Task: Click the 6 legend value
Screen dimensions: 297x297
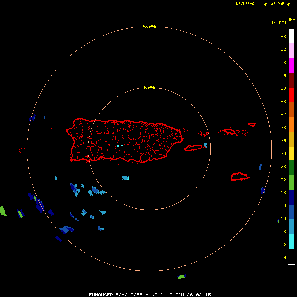Action: click(x=285, y=232)
